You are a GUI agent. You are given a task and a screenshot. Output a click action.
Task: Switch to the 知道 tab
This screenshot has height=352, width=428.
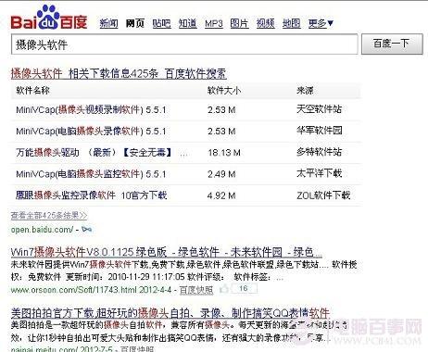tap(187, 23)
